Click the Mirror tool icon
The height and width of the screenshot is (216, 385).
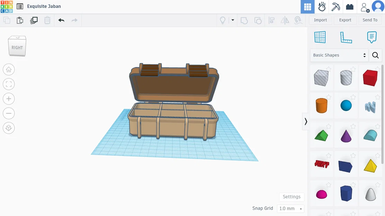point(285,20)
